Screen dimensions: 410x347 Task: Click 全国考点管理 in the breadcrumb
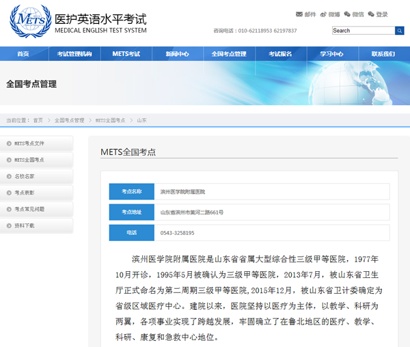70,120
